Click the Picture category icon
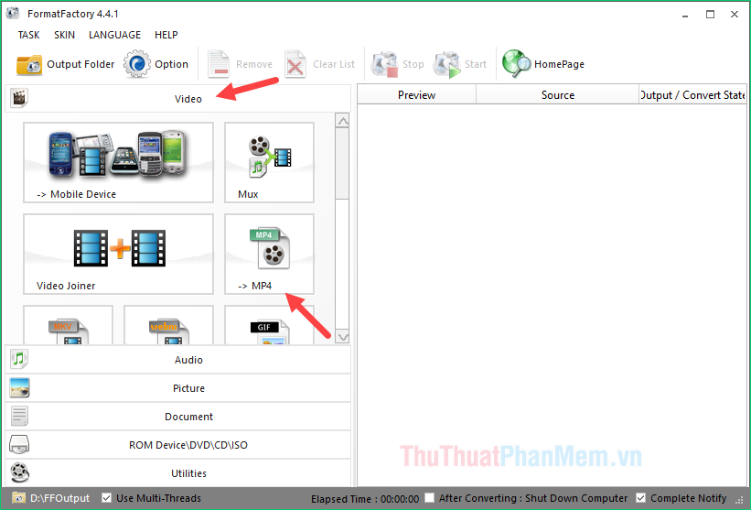 (19, 388)
